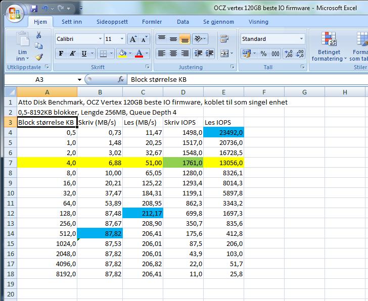Align text to bottom of cell
The image size is (368, 301).
click(x=185, y=39)
